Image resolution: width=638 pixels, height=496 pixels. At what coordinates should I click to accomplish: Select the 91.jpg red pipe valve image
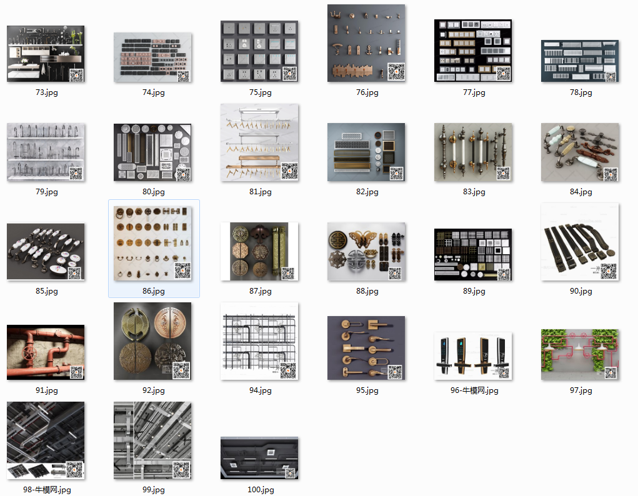pyautogui.click(x=46, y=352)
